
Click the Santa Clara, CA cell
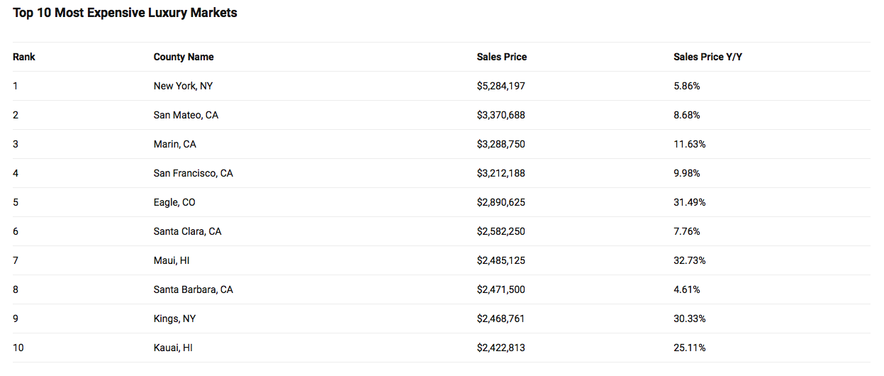point(188,231)
